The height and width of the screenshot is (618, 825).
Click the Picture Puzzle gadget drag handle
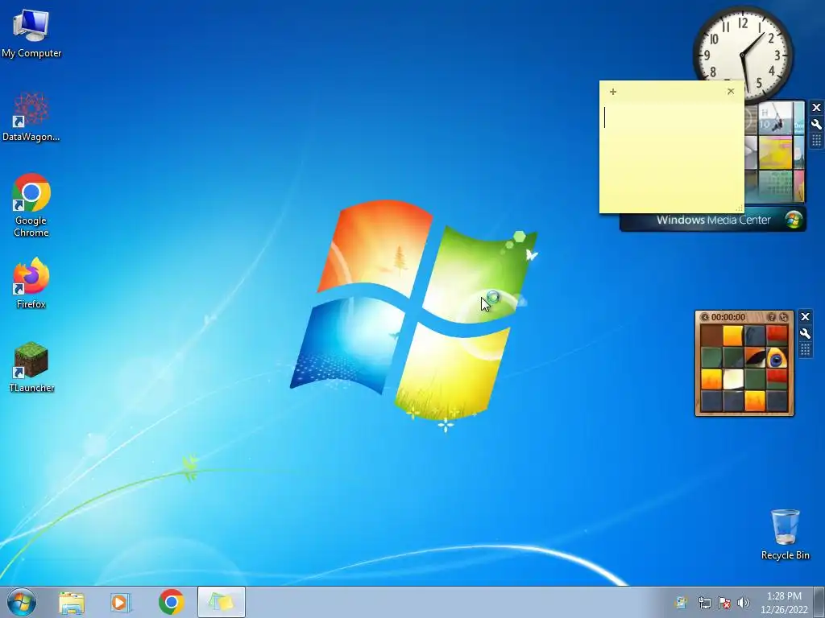click(x=805, y=349)
